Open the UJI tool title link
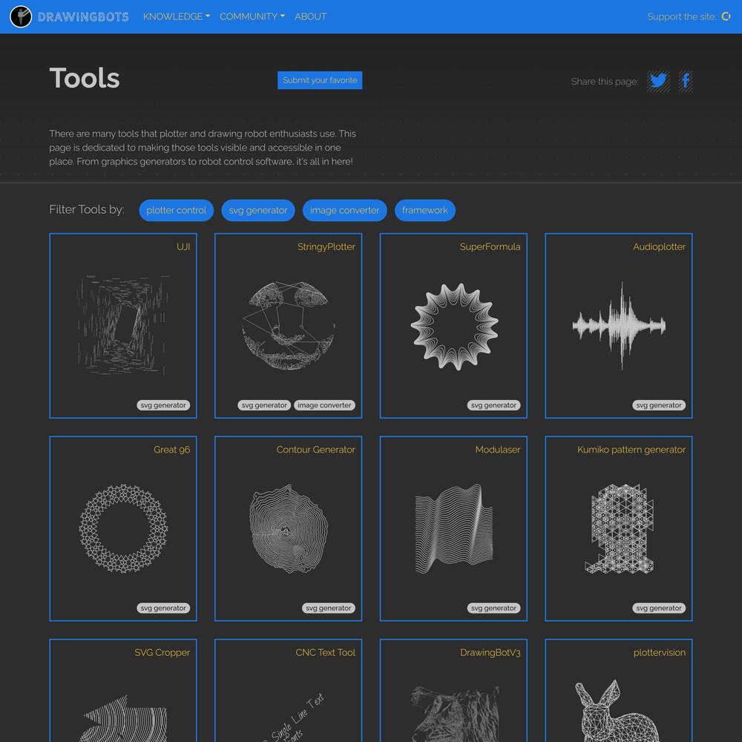The height and width of the screenshot is (742, 742). point(183,246)
